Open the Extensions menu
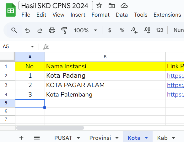 [167, 15]
